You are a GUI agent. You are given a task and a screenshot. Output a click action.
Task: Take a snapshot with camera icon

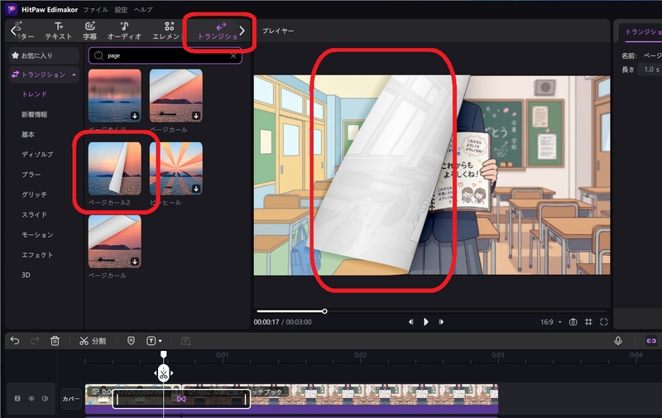pyautogui.click(x=573, y=322)
